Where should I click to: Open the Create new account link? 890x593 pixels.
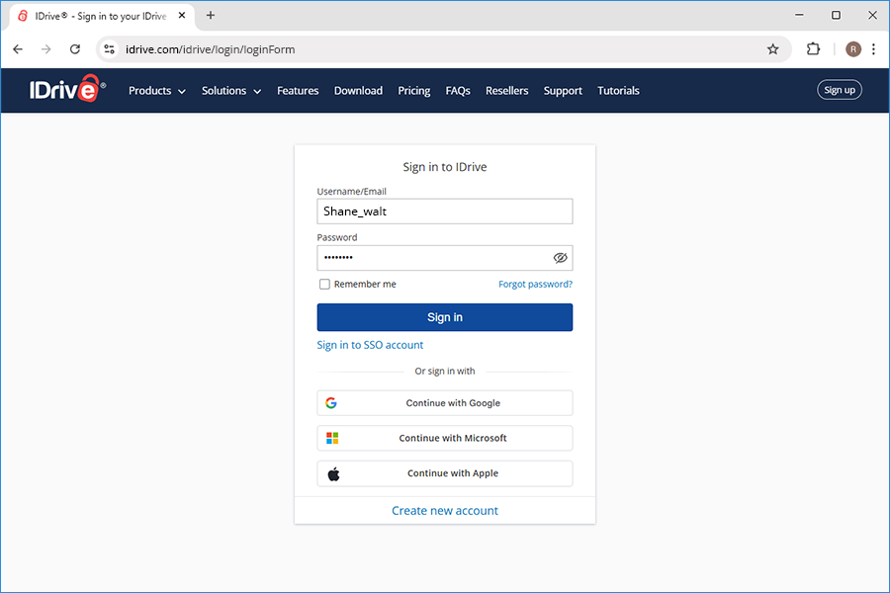click(444, 511)
